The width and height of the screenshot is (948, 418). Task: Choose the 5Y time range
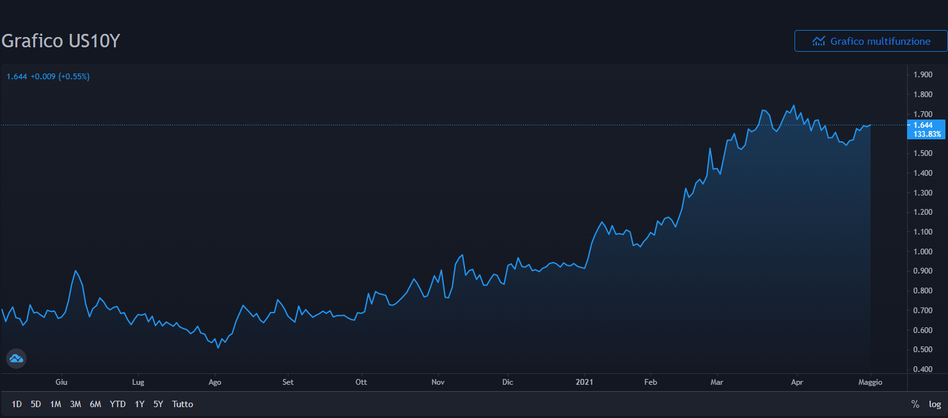pos(158,404)
